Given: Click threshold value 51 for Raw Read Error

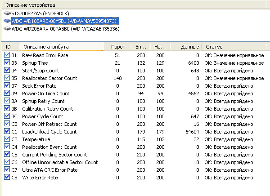Looking at the screenshot, I should (x=117, y=55).
